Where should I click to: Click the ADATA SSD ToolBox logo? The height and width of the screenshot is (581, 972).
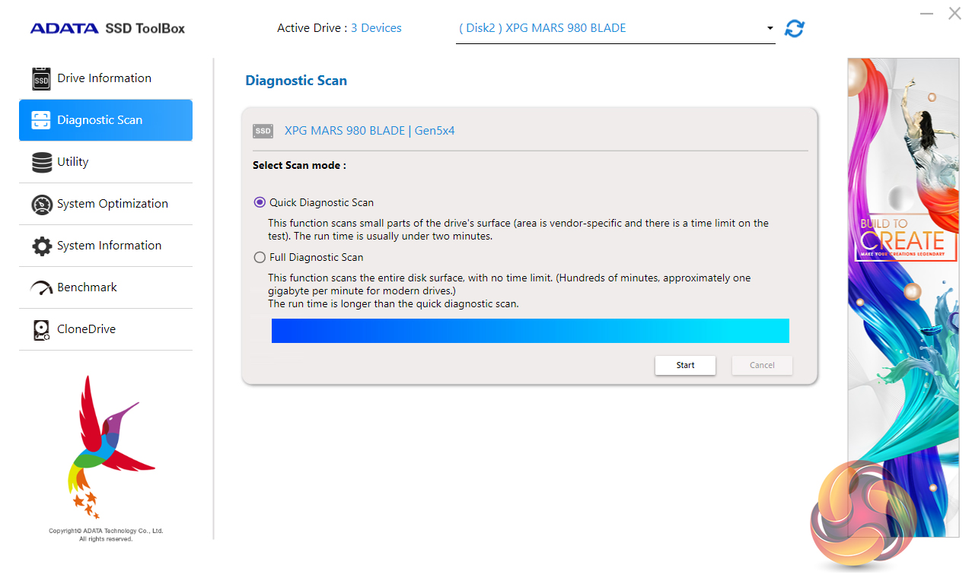(x=107, y=28)
